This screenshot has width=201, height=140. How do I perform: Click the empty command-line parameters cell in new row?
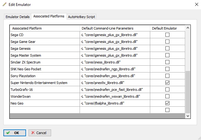click(115, 110)
